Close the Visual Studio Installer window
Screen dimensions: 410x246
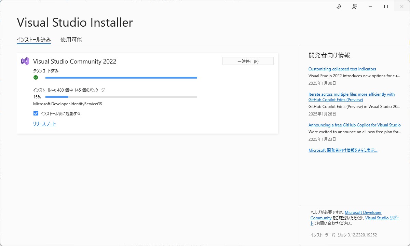402,6
